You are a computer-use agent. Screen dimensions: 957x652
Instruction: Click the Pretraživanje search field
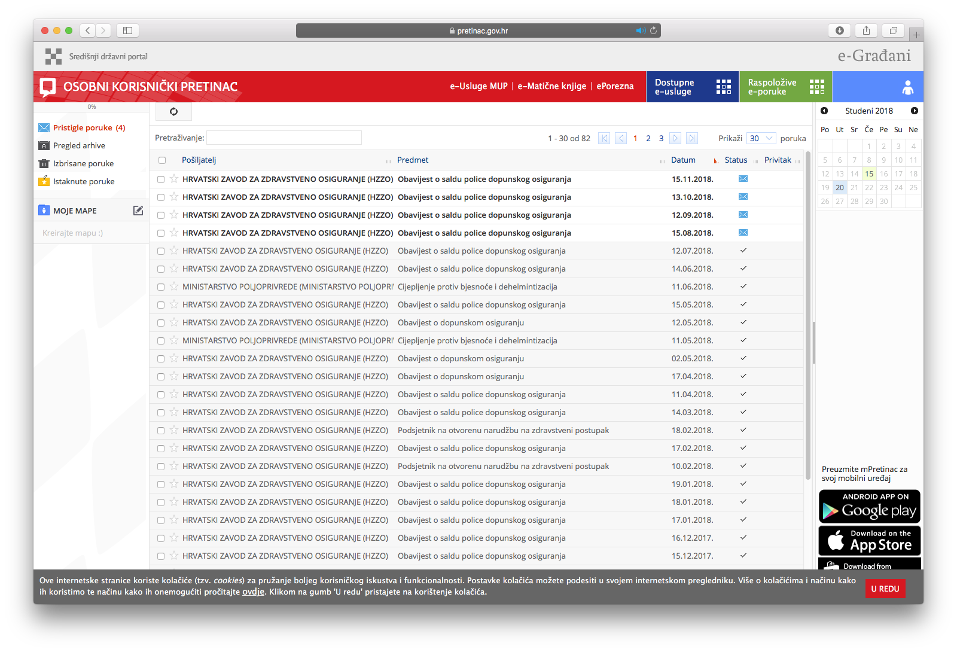coord(284,138)
